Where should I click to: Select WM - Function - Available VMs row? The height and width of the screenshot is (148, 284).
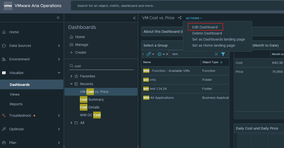[x=185, y=71]
